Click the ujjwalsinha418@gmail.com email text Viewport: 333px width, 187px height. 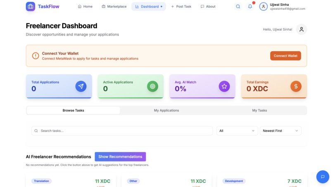coord(288,9)
